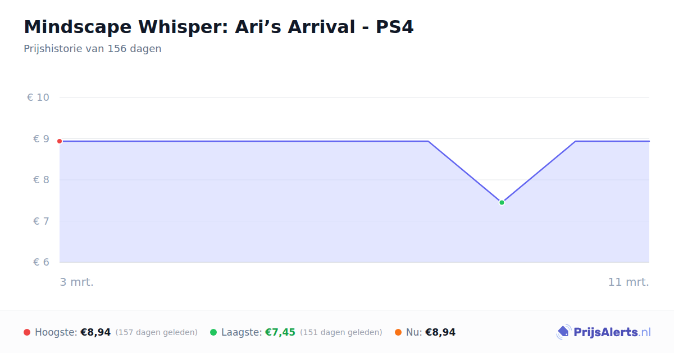Click the highest price value €8,94

click(95, 332)
